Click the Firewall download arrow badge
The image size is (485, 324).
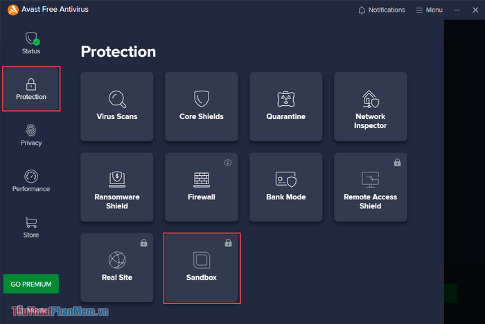(228, 163)
